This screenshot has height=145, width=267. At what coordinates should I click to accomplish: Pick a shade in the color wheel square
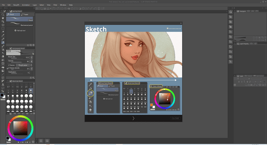point(20,128)
